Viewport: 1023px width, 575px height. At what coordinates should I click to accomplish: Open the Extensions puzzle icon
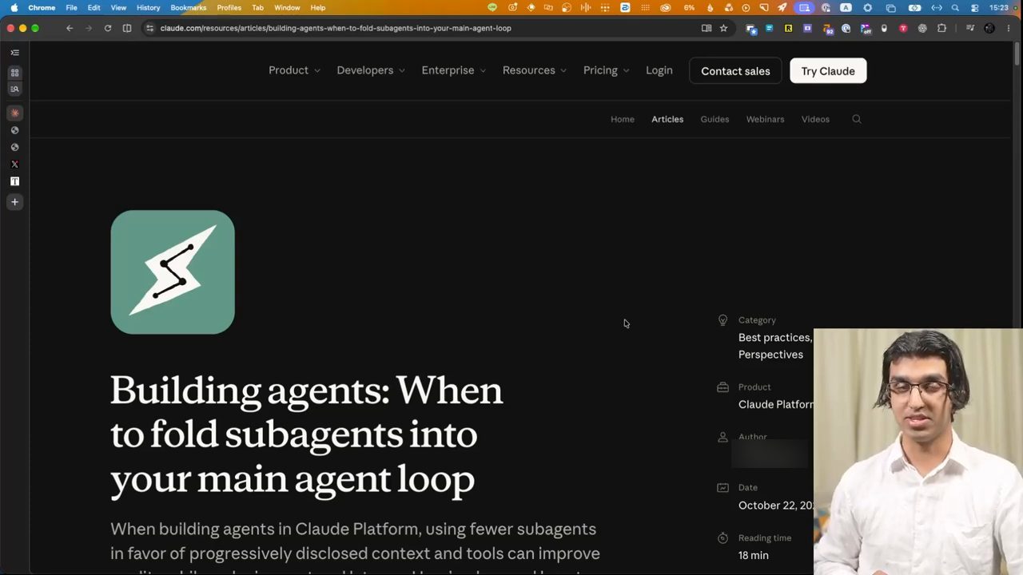click(941, 28)
